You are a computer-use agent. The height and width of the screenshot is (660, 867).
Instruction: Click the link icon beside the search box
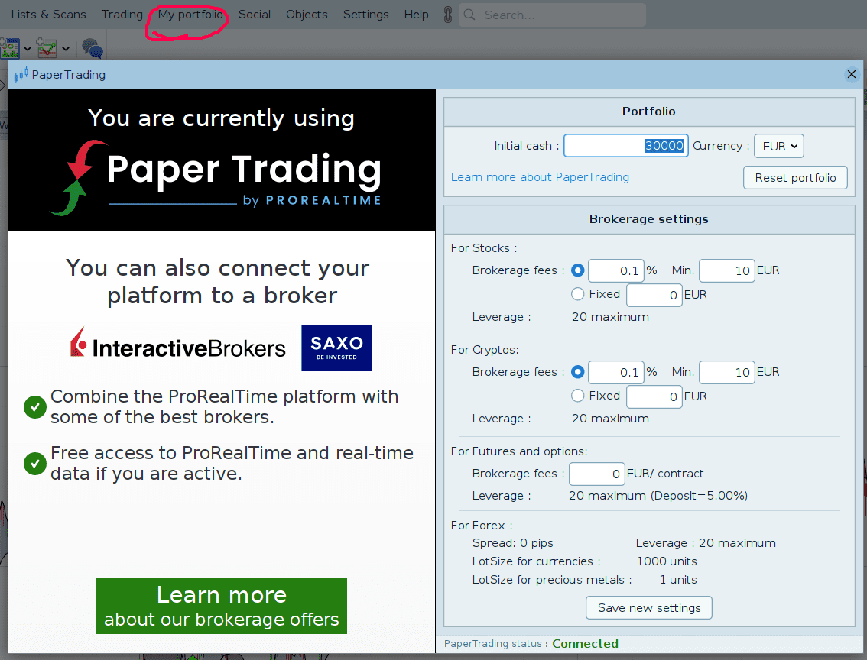click(x=448, y=15)
